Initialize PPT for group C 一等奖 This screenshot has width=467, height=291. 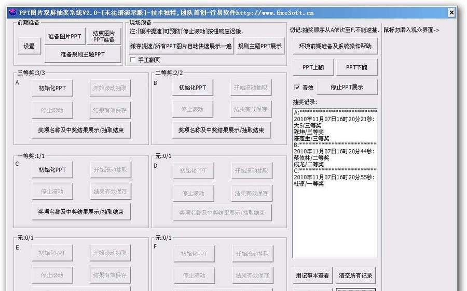(x=52, y=170)
